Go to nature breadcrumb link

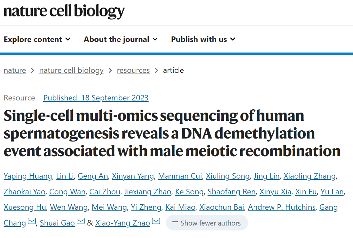15,70
